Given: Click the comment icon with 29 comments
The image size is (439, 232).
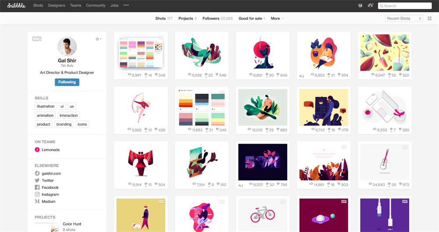Looking at the screenshot, I should [x=267, y=130].
